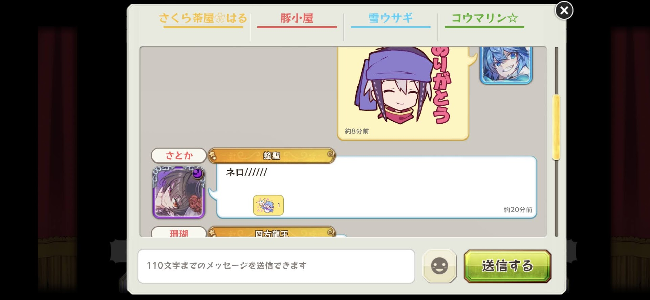
Task: Click the purple orb on さとか's avatar
Action: point(197,173)
